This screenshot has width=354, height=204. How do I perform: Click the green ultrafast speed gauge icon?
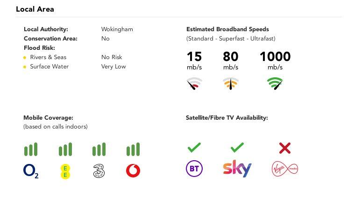275,84
